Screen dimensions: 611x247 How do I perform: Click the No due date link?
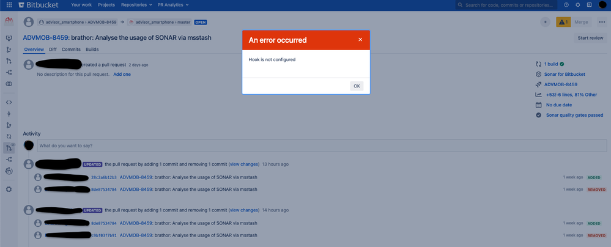[x=559, y=105]
